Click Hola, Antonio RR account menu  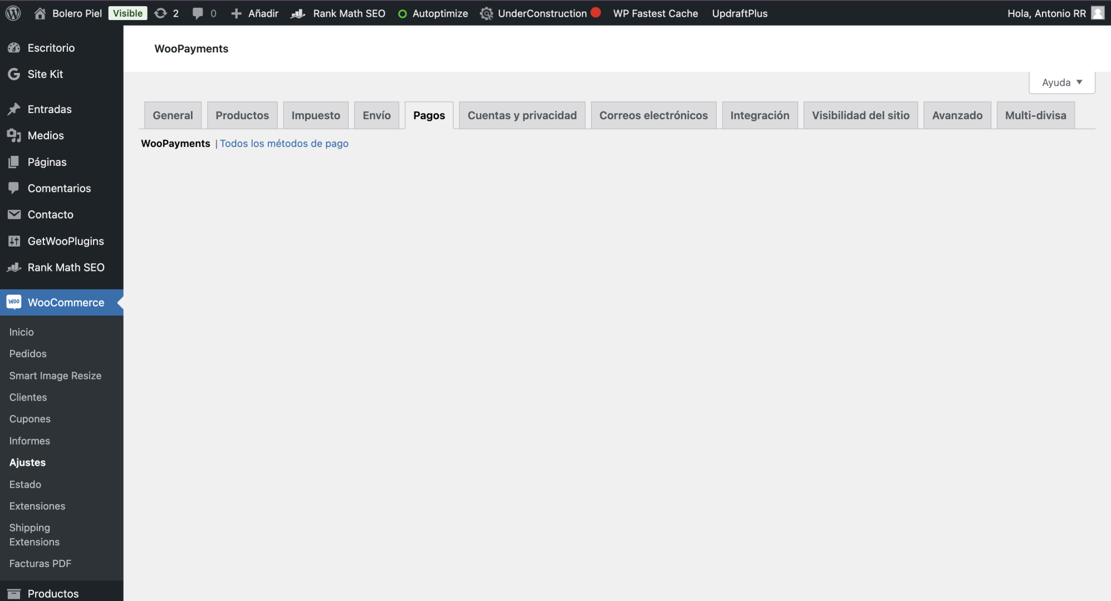[1055, 13]
